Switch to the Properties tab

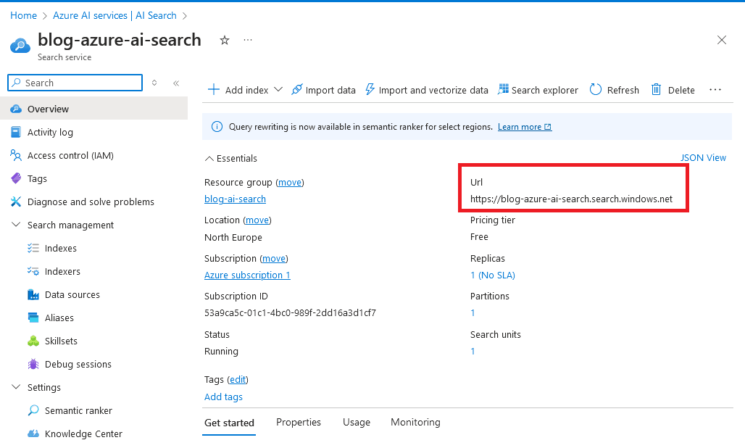pyautogui.click(x=299, y=423)
